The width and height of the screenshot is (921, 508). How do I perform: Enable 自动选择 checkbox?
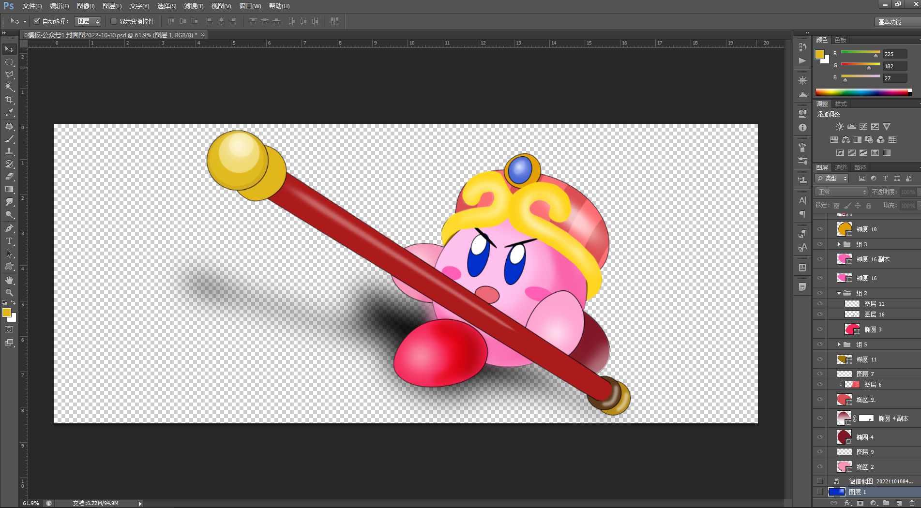[37, 21]
